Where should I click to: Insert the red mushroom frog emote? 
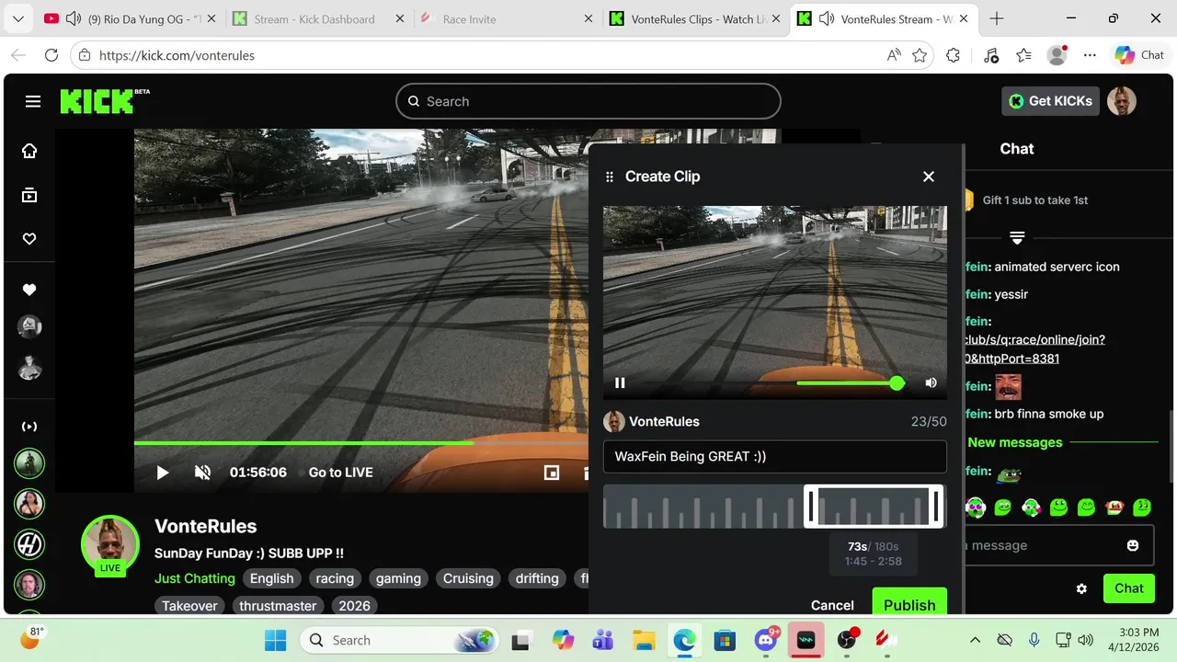tap(1114, 507)
